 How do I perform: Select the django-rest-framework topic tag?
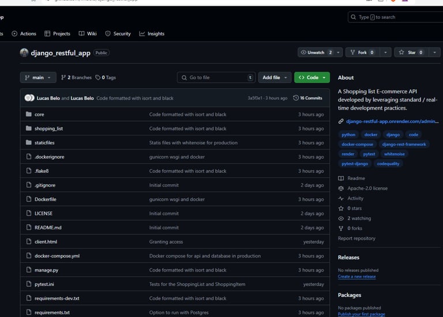[x=404, y=144]
